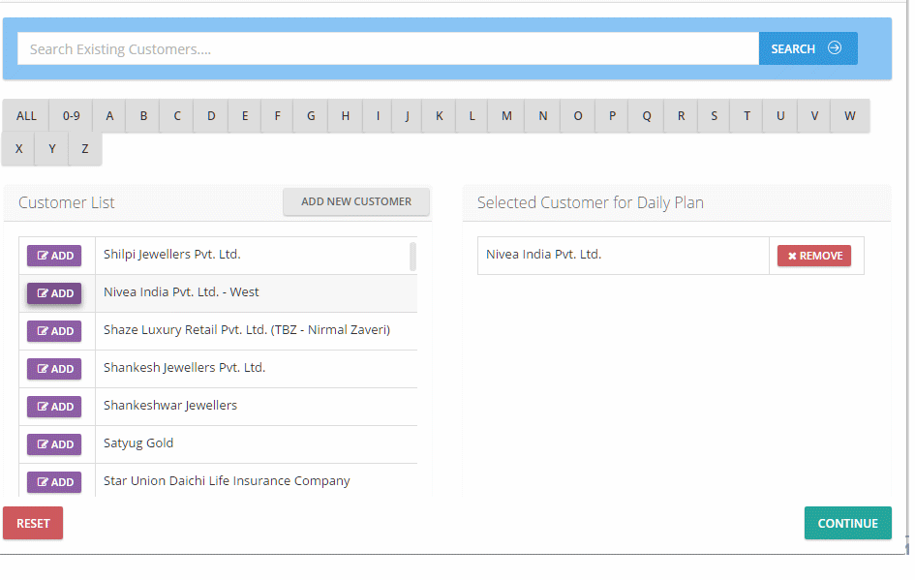Select the S letter filter
915x580 pixels.
click(x=714, y=115)
